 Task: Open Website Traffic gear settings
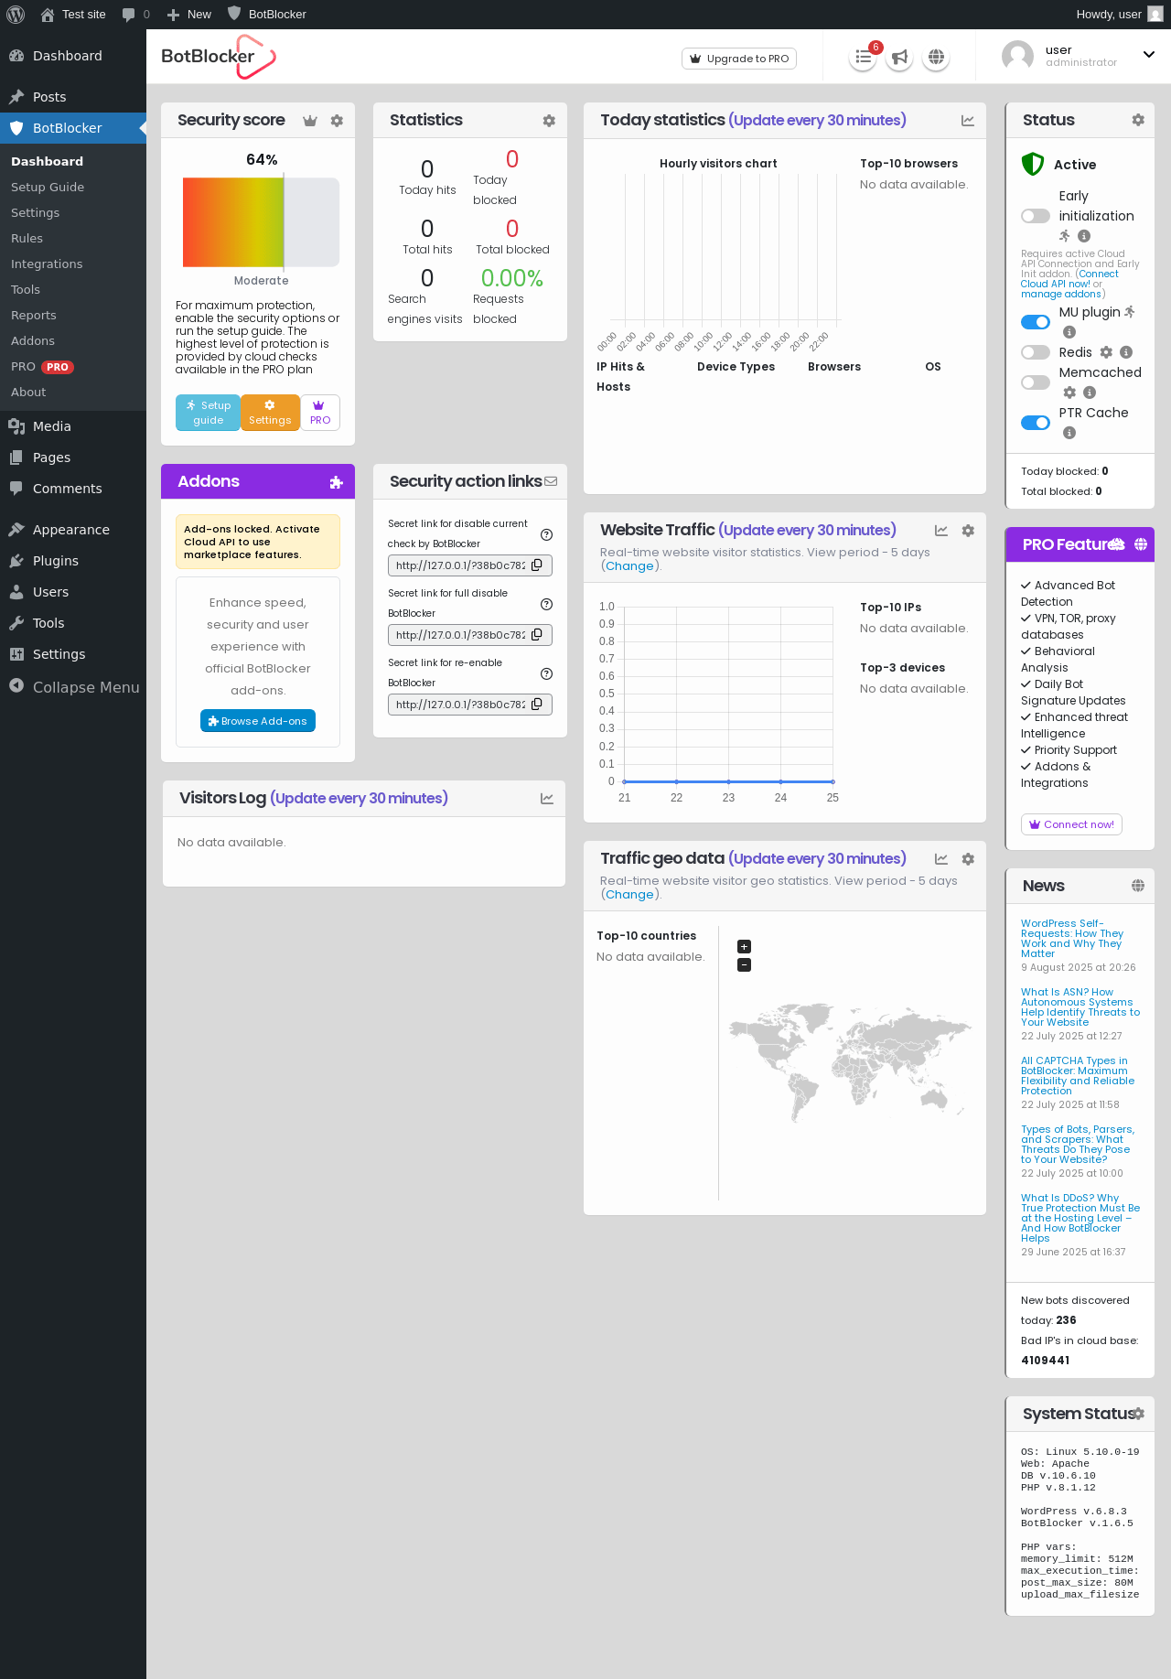click(968, 531)
